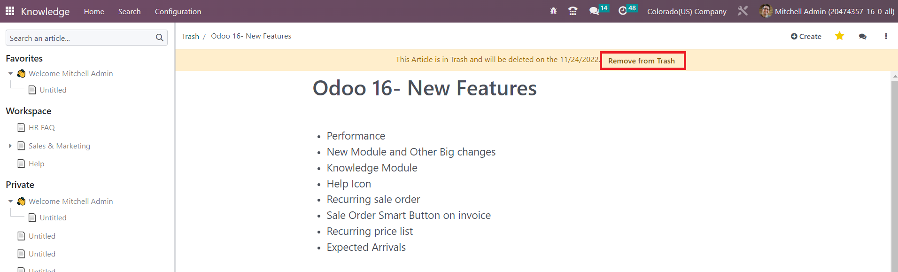The height and width of the screenshot is (272, 898).
Task: Expand the Sales & Marketing article
Action: coord(10,146)
